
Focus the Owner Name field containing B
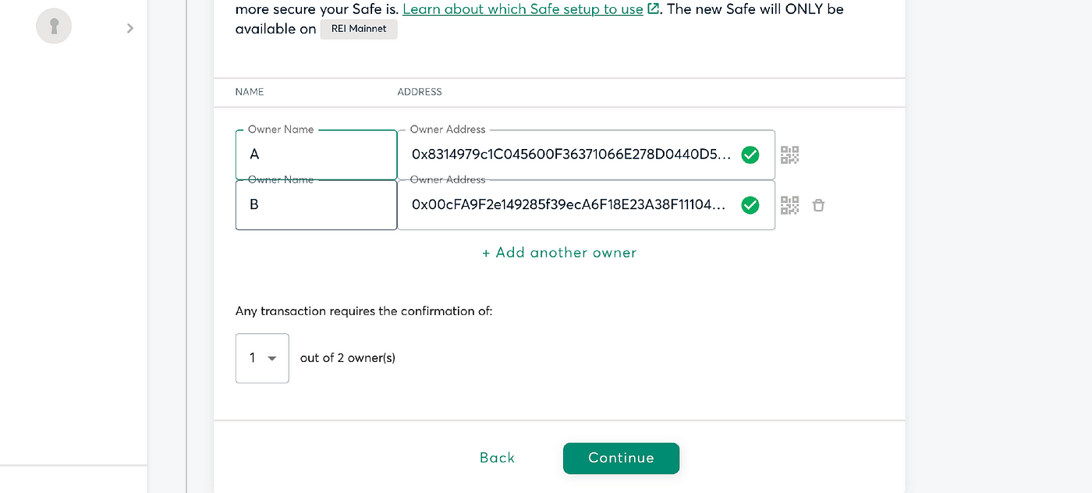[316, 205]
